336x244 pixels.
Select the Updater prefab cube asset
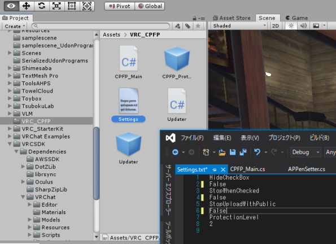coord(128,148)
